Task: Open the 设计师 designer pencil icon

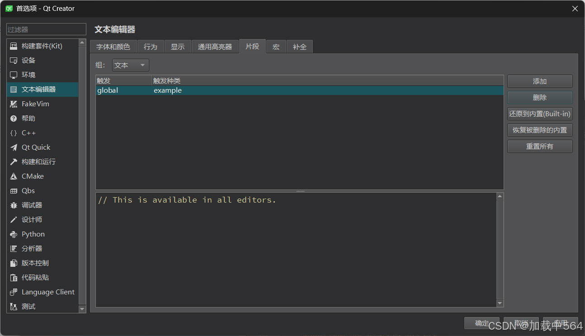Action: coord(14,220)
